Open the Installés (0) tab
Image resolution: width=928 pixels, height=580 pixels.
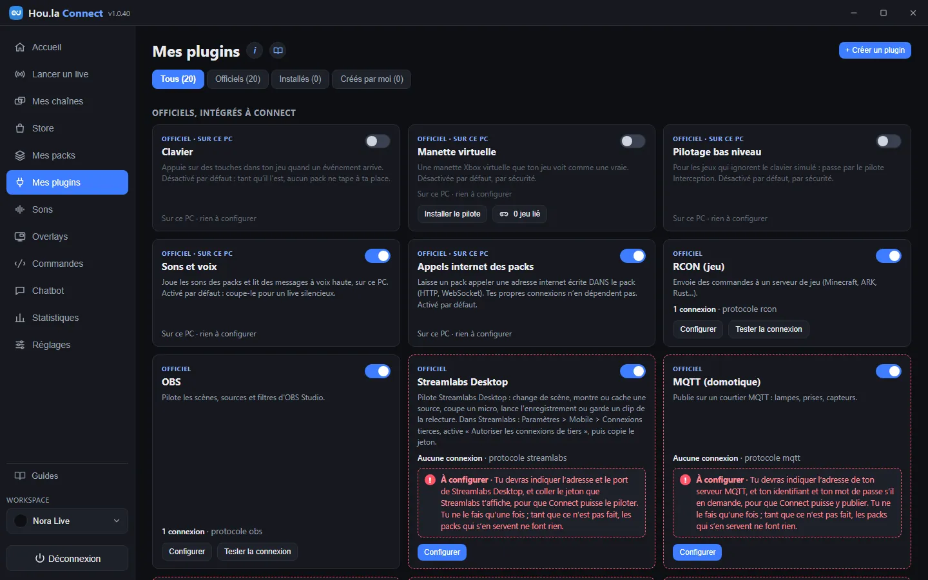click(300, 79)
